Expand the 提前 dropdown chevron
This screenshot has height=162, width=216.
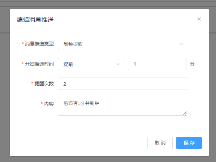(x=118, y=64)
